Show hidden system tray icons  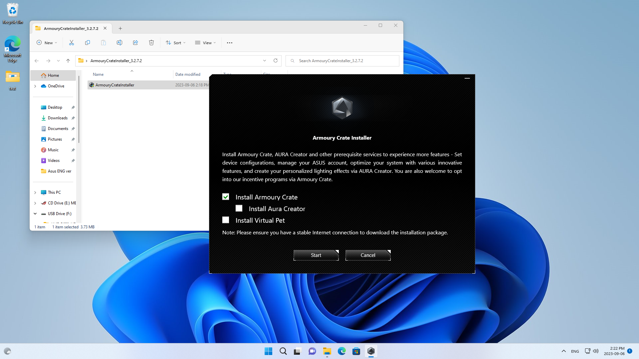[563, 351]
